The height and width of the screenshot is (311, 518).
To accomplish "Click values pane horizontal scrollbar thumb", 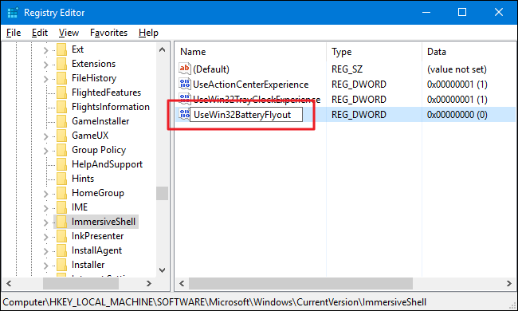I will (300, 283).
